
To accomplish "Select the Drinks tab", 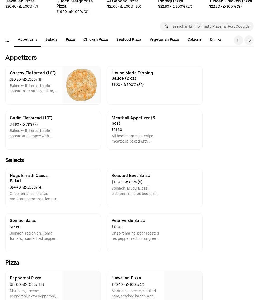I will pyautogui.click(x=216, y=39).
